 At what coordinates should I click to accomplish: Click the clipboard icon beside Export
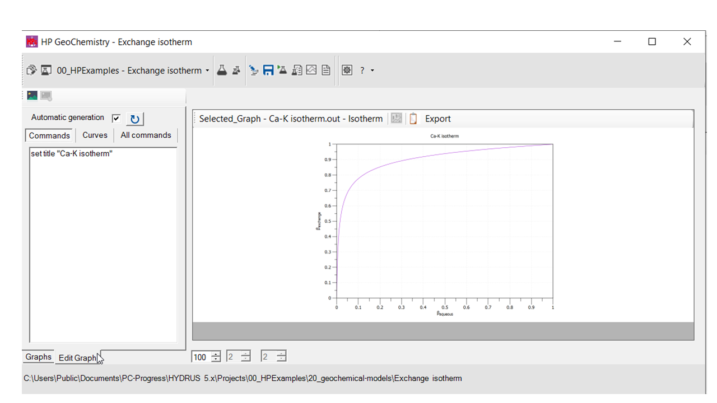point(413,119)
